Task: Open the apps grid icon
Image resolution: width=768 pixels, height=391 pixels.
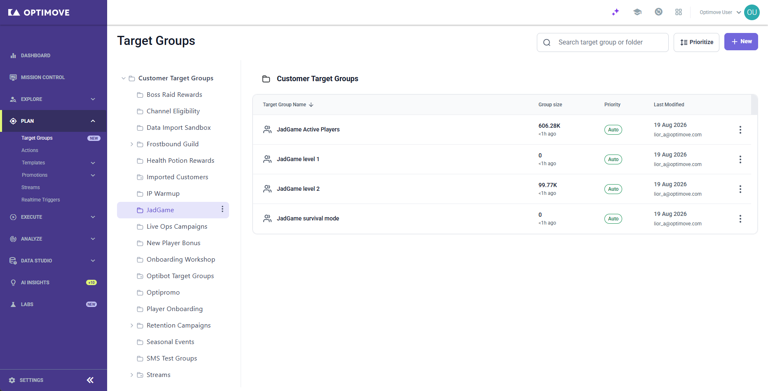Action: [x=679, y=12]
